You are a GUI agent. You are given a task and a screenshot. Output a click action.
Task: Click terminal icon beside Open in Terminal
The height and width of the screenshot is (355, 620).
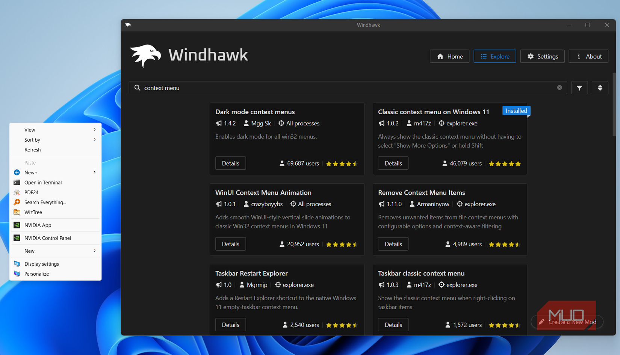(x=17, y=183)
